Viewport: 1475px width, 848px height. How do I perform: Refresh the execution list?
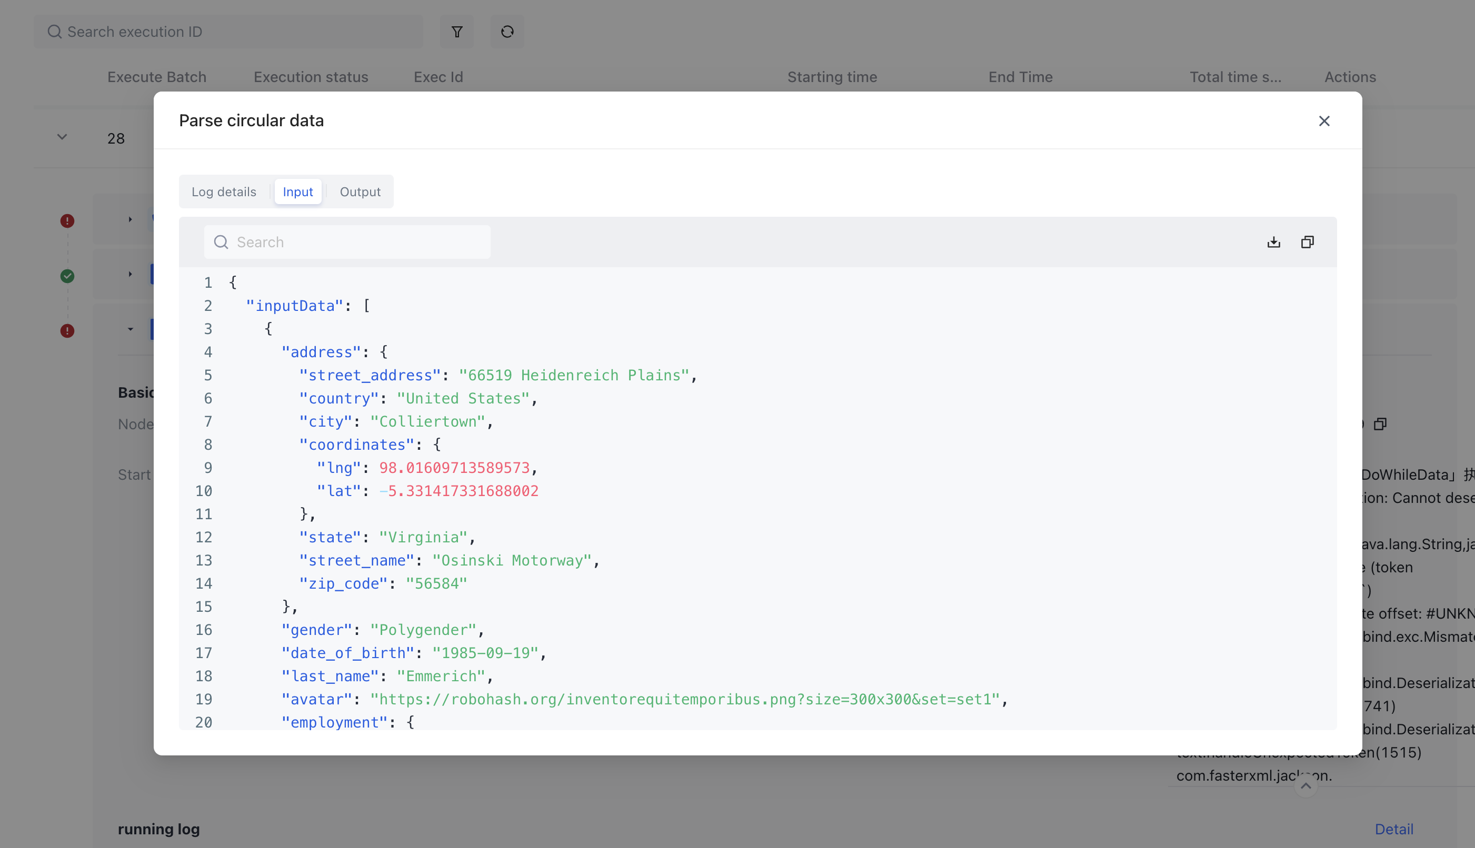point(507,32)
